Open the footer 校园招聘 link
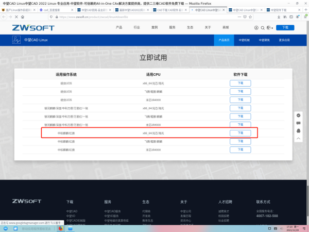 point(224,216)
